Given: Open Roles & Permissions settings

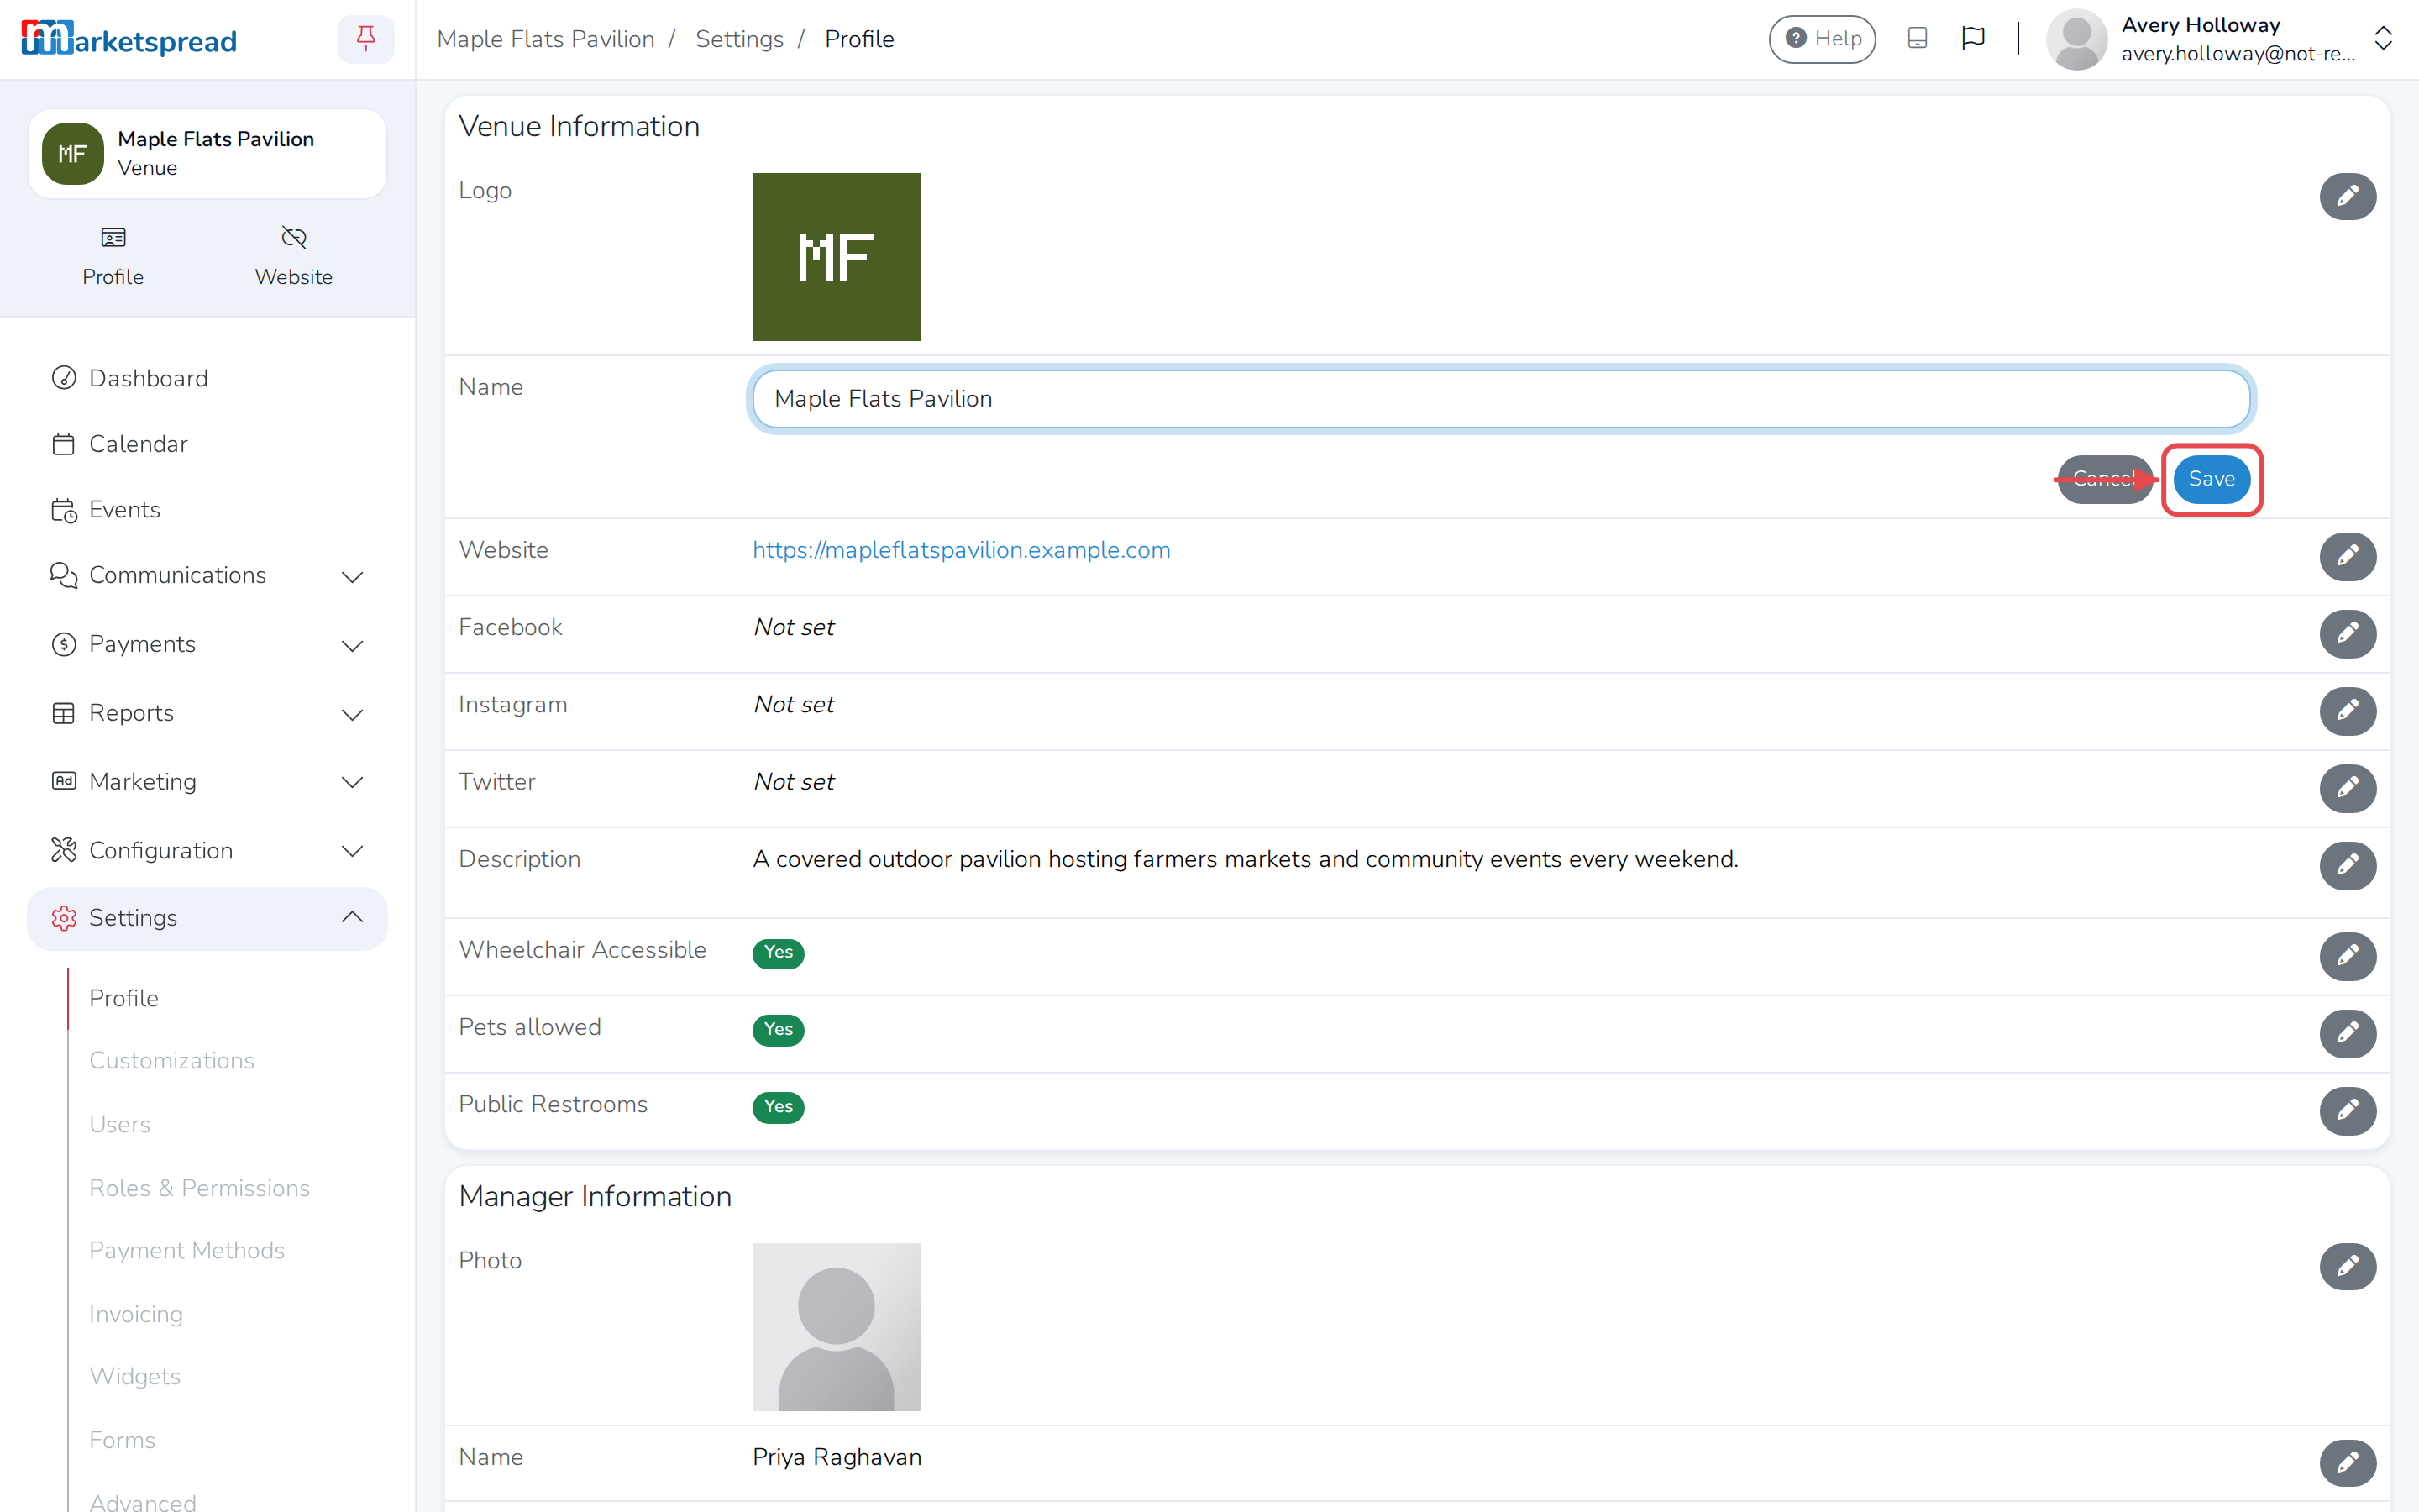Looking at the screenshot, I should pyautogui.click(x=200, y=1188).
